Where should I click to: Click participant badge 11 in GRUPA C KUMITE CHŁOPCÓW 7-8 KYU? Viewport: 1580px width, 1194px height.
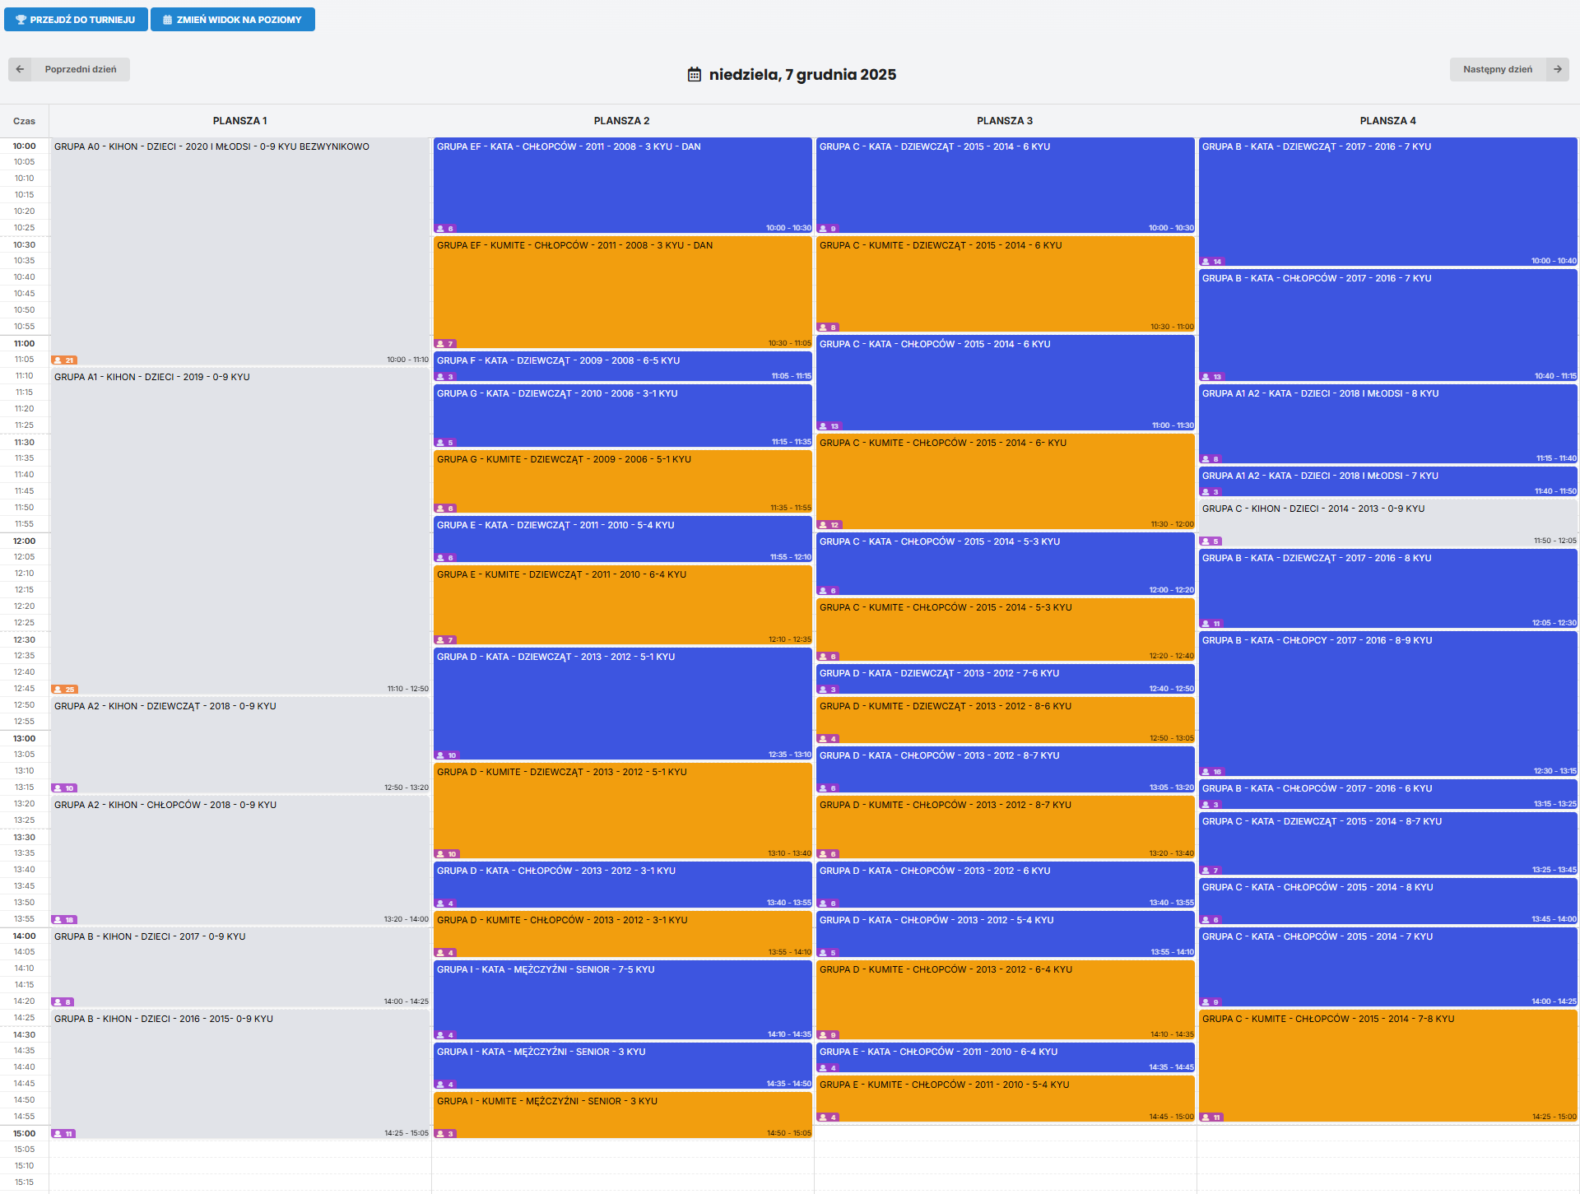[1212, 1117]
